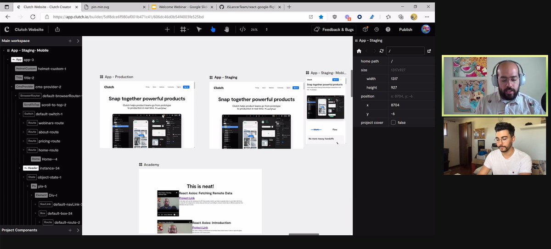Collapse the cms-provider-2 node arrow
Viewport: 551px width, 249px height.
click(x=12, y=87)
